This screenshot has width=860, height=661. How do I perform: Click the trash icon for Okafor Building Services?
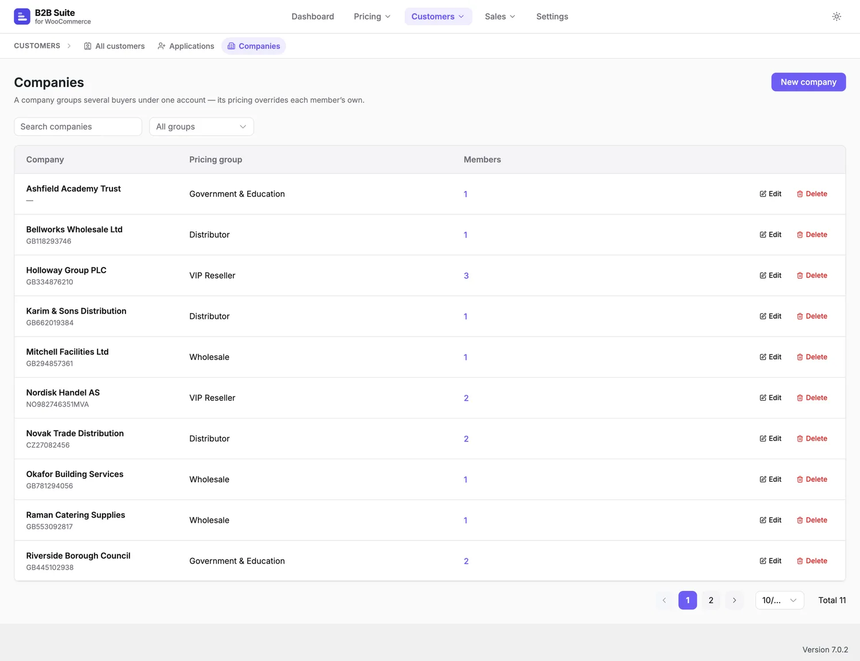(x=800, y=479)
